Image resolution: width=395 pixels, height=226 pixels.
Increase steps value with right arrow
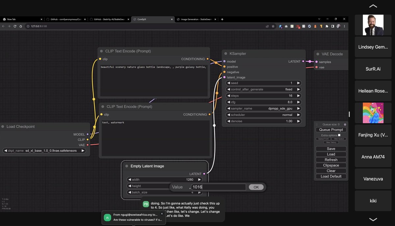click(299, 96)
